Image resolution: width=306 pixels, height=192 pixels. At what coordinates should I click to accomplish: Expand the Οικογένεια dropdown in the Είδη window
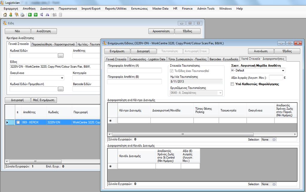[62, 78]
